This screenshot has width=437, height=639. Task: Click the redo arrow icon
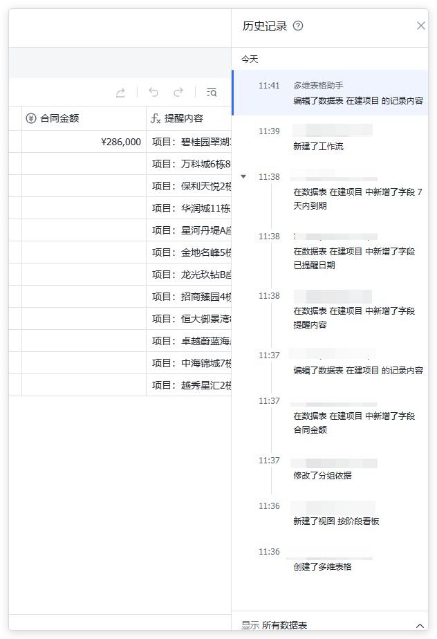click(x=178, y=92)
